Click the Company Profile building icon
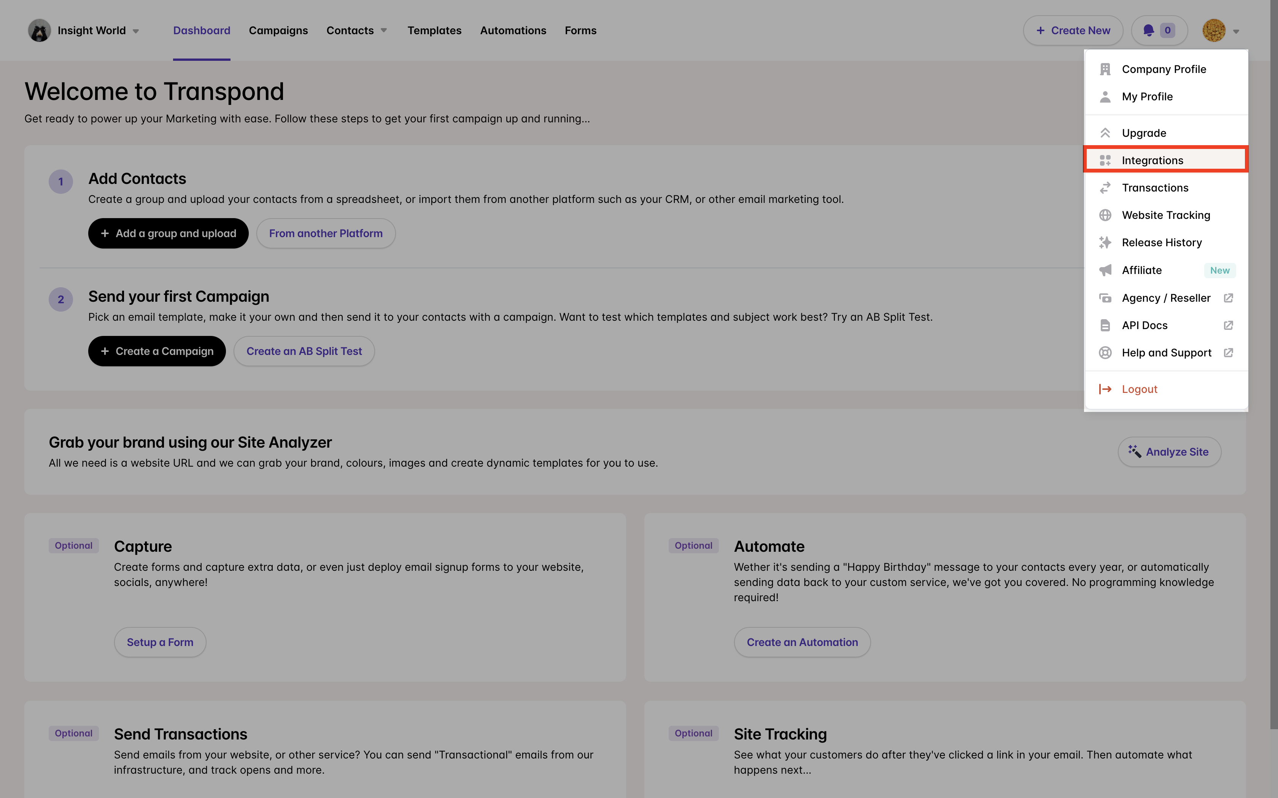This screenshot has height=798, width=1278. 1105,69
